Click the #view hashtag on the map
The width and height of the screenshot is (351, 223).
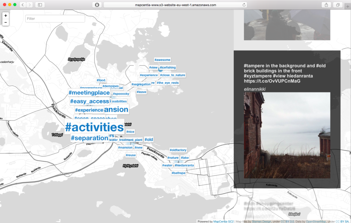click(153, 67)
